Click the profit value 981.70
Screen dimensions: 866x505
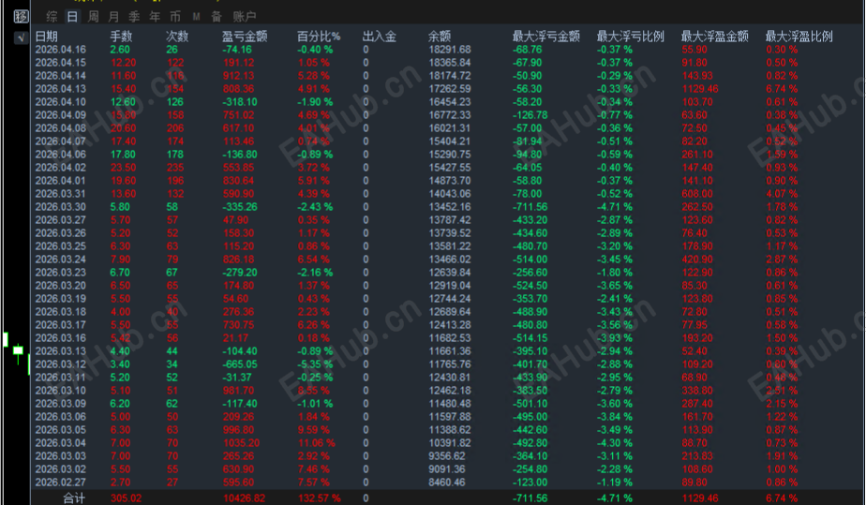(x=239, y=391)
